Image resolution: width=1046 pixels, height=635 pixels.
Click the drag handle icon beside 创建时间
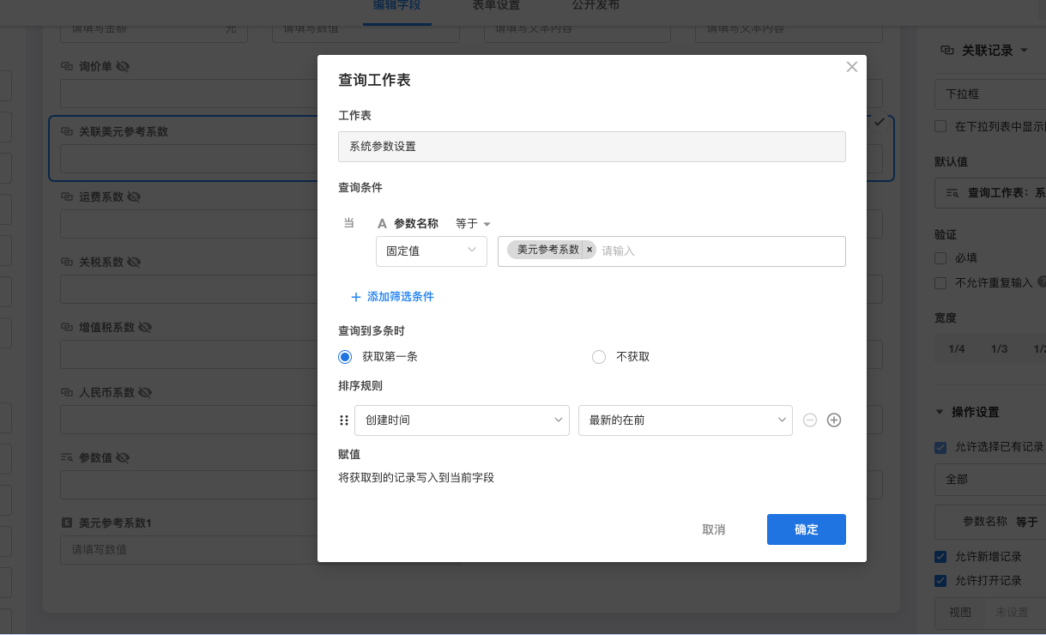click(344, 420)
